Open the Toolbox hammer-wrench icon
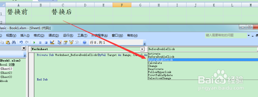The height and width of the screenshot is (97, 258). point(77,42)
